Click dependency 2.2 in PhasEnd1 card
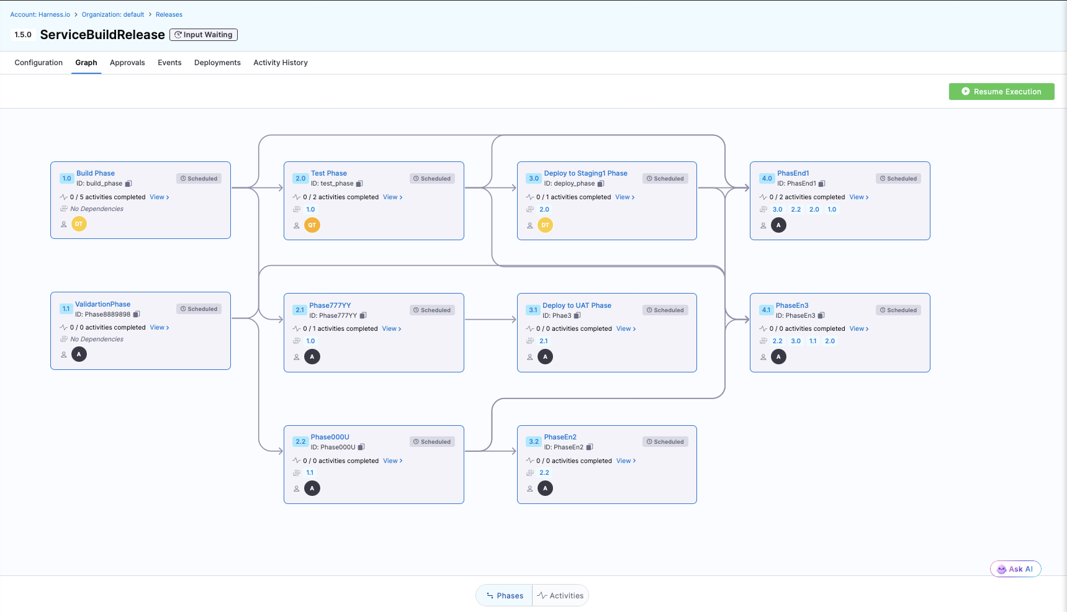The image size is (1067, 612). [796, 210]
